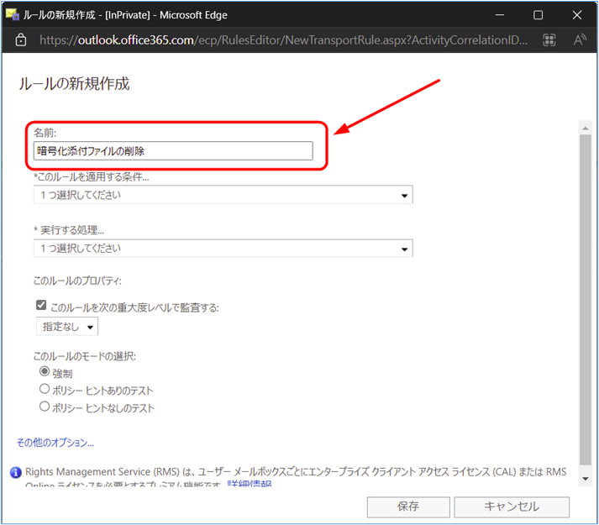Open the 詳細情報 link
Viewport: 599px width, 525px height.
[250, 484]
